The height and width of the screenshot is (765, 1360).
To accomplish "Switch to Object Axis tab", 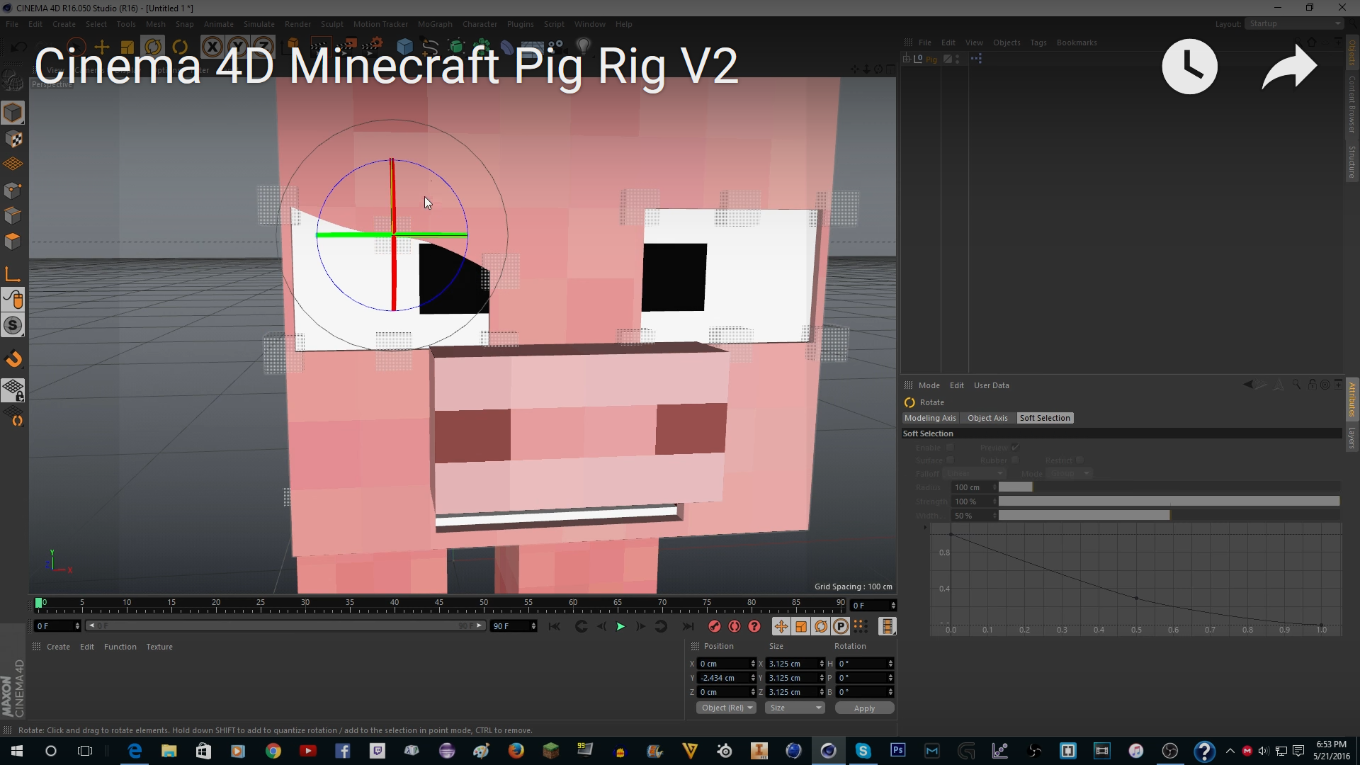I will tap(987, 418).
